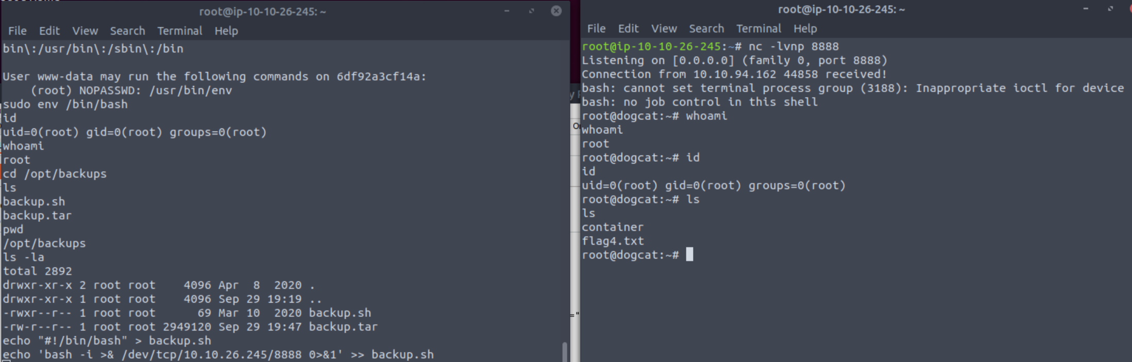Close the left terminal window
Screen dimensions: 1132x362
(556, 11)
